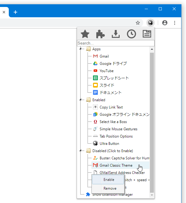Open the downloads arrow tab
Image resolution: width=186 pixels, height=203 pixels.
click(x=116, y=34)
